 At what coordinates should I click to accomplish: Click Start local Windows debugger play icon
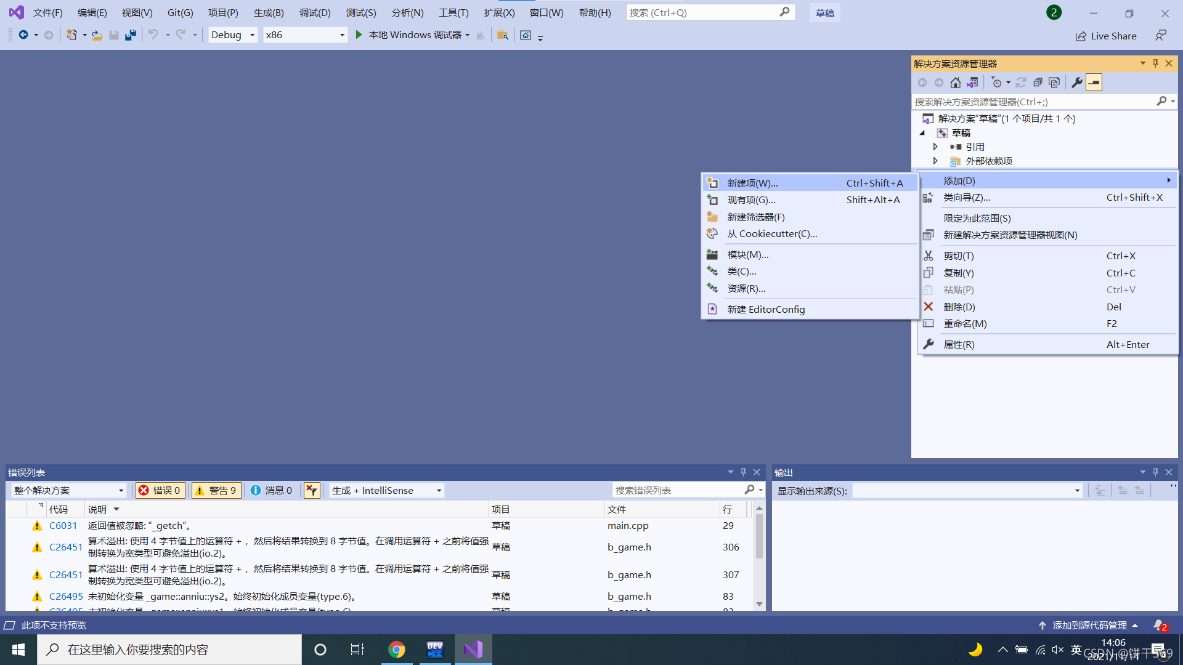point(359,35)
